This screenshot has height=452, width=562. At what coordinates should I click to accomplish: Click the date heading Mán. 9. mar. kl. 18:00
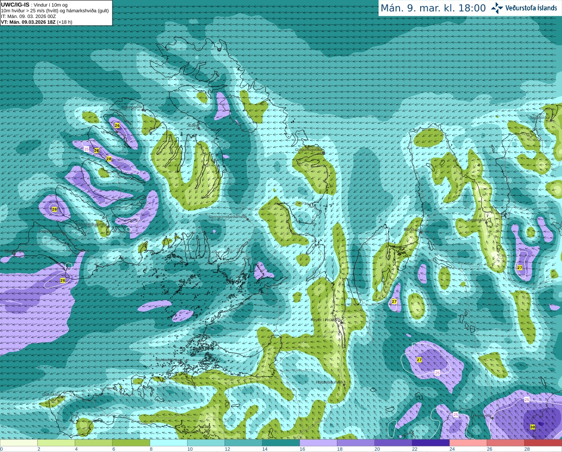(433, 8)
